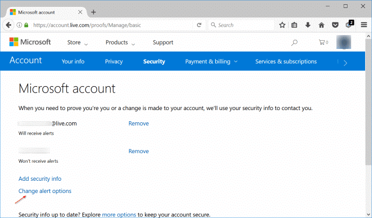Viewport: 372px width, 218px height.
Task: Open the blurred profile picture
Action: (343, 42)
